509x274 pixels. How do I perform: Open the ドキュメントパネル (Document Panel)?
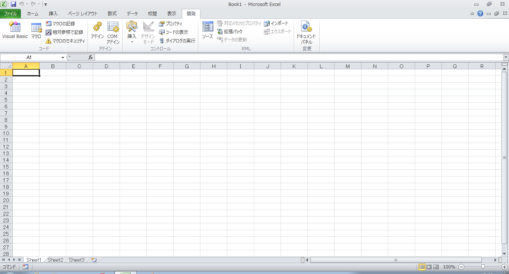306,32
